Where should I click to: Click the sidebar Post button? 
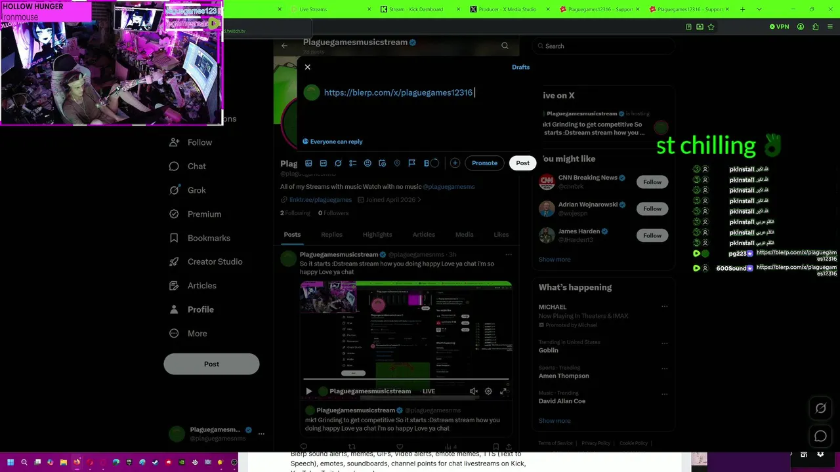211,364
